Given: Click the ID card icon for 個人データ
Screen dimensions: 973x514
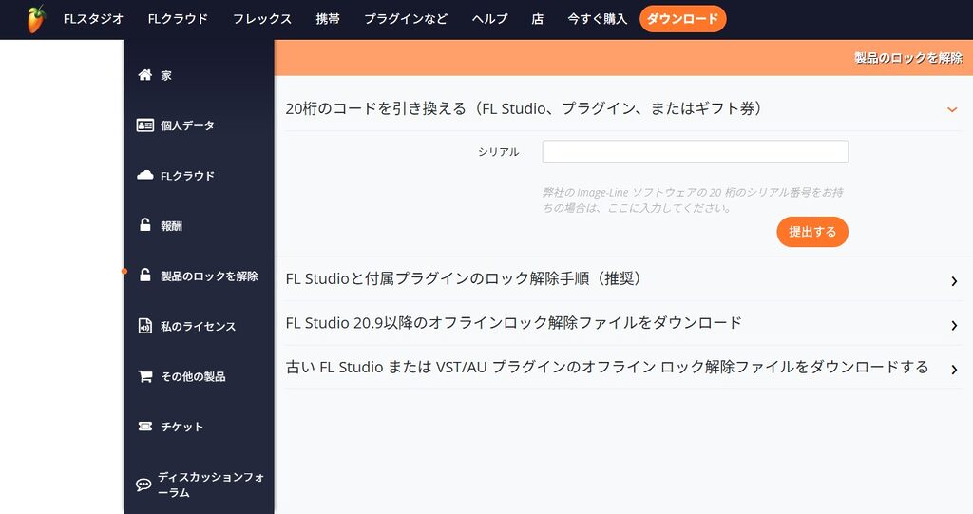Looking at the screenshot, I should pyautogui.click(x=145, y=125).
